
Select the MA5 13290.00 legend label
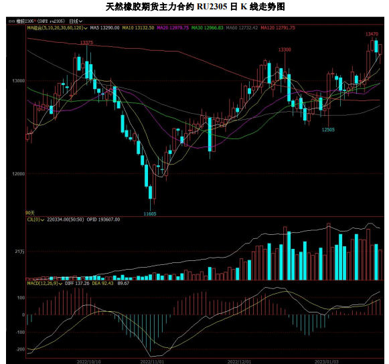(x=104, y=28)
